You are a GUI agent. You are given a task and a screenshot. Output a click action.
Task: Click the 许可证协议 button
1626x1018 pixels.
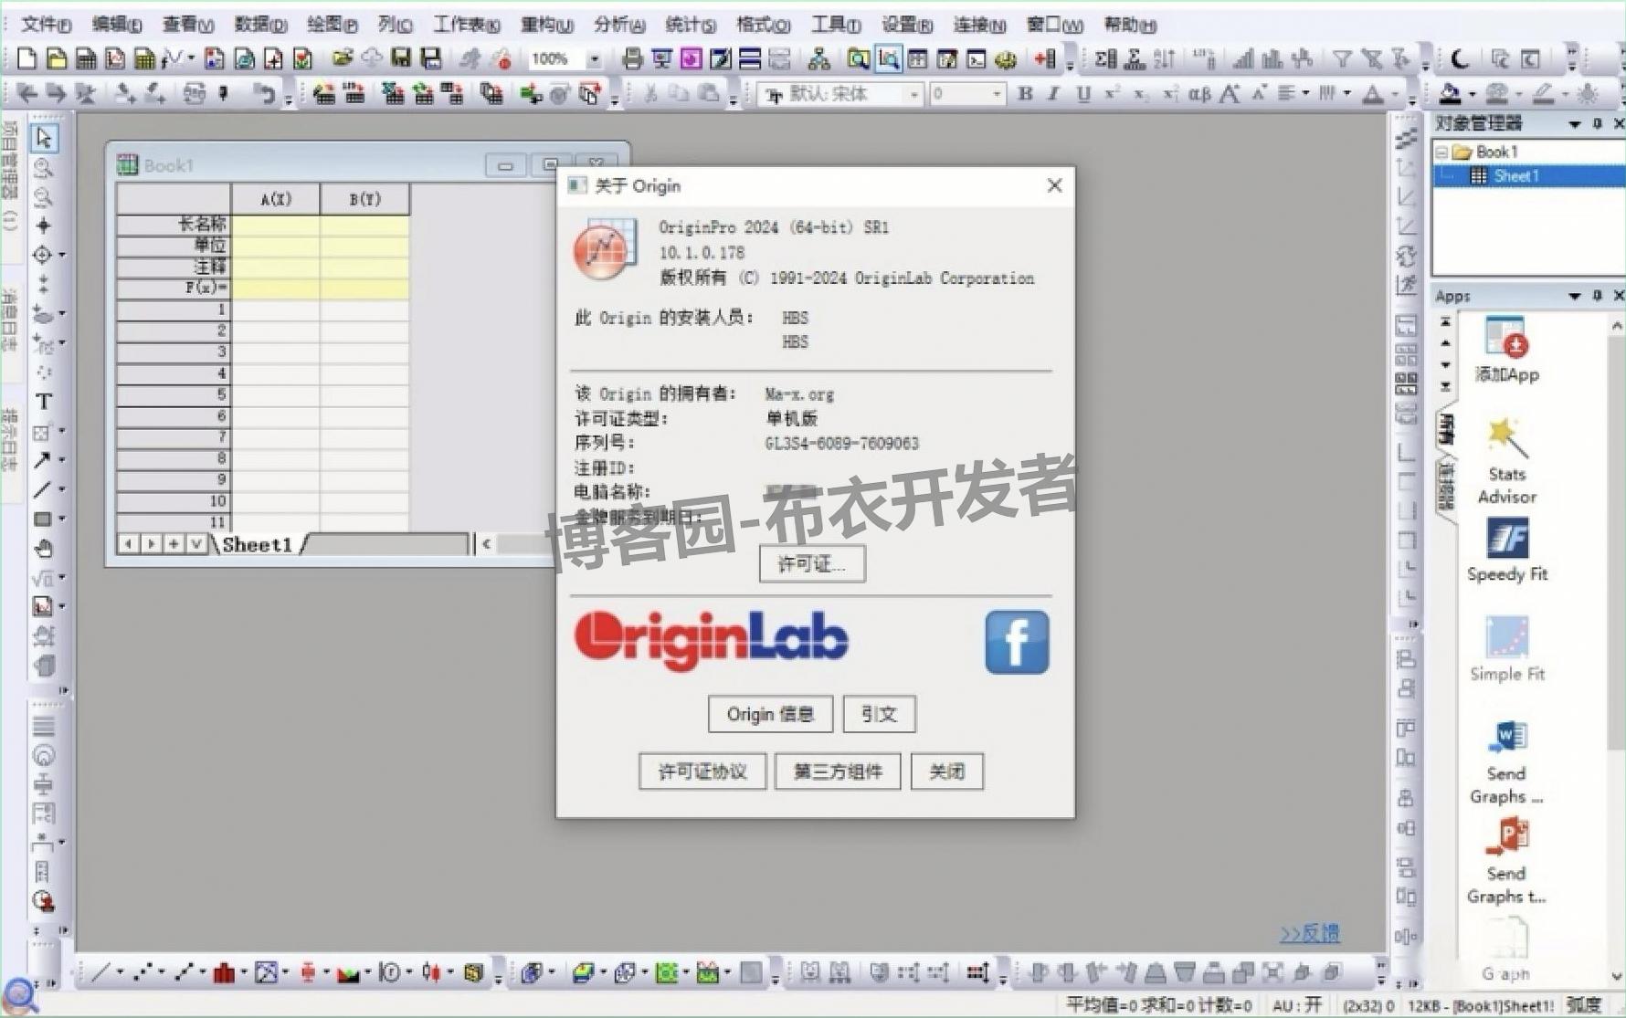coord(702,771)
